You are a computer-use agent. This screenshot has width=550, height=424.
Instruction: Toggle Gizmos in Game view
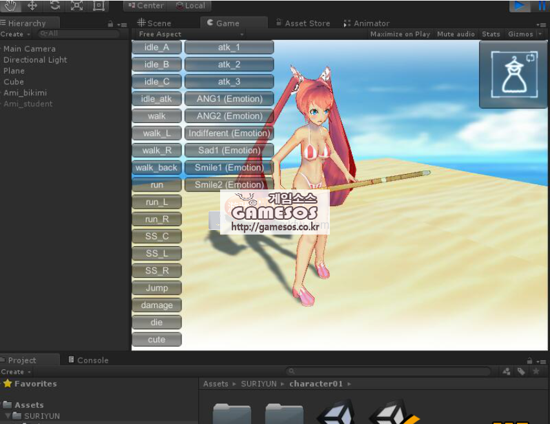pos(520,34)
